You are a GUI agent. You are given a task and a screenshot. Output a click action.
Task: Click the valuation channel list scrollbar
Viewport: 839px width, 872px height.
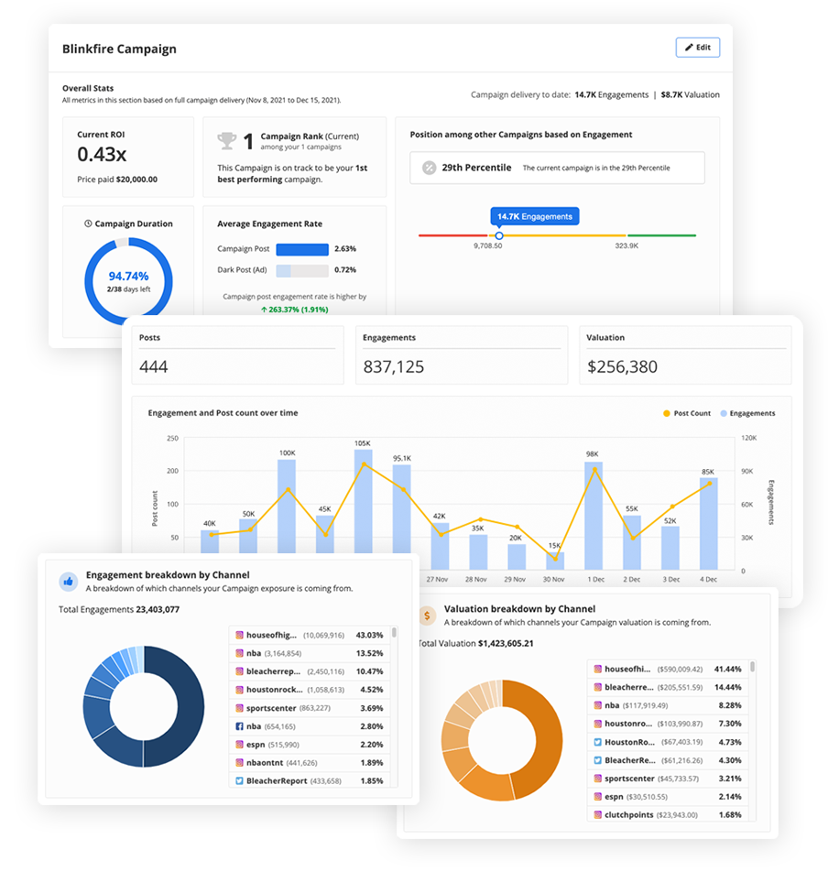click(x=753, y=668)
